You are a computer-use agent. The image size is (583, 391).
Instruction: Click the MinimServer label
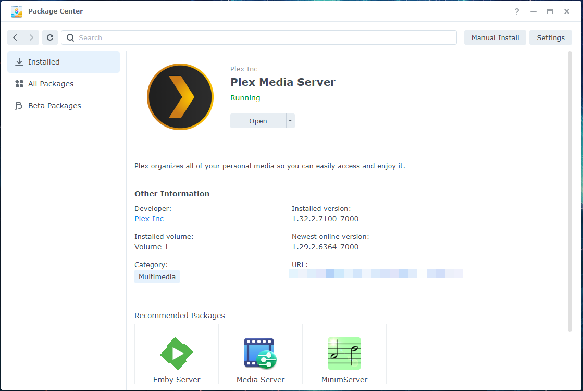point(344,380)
